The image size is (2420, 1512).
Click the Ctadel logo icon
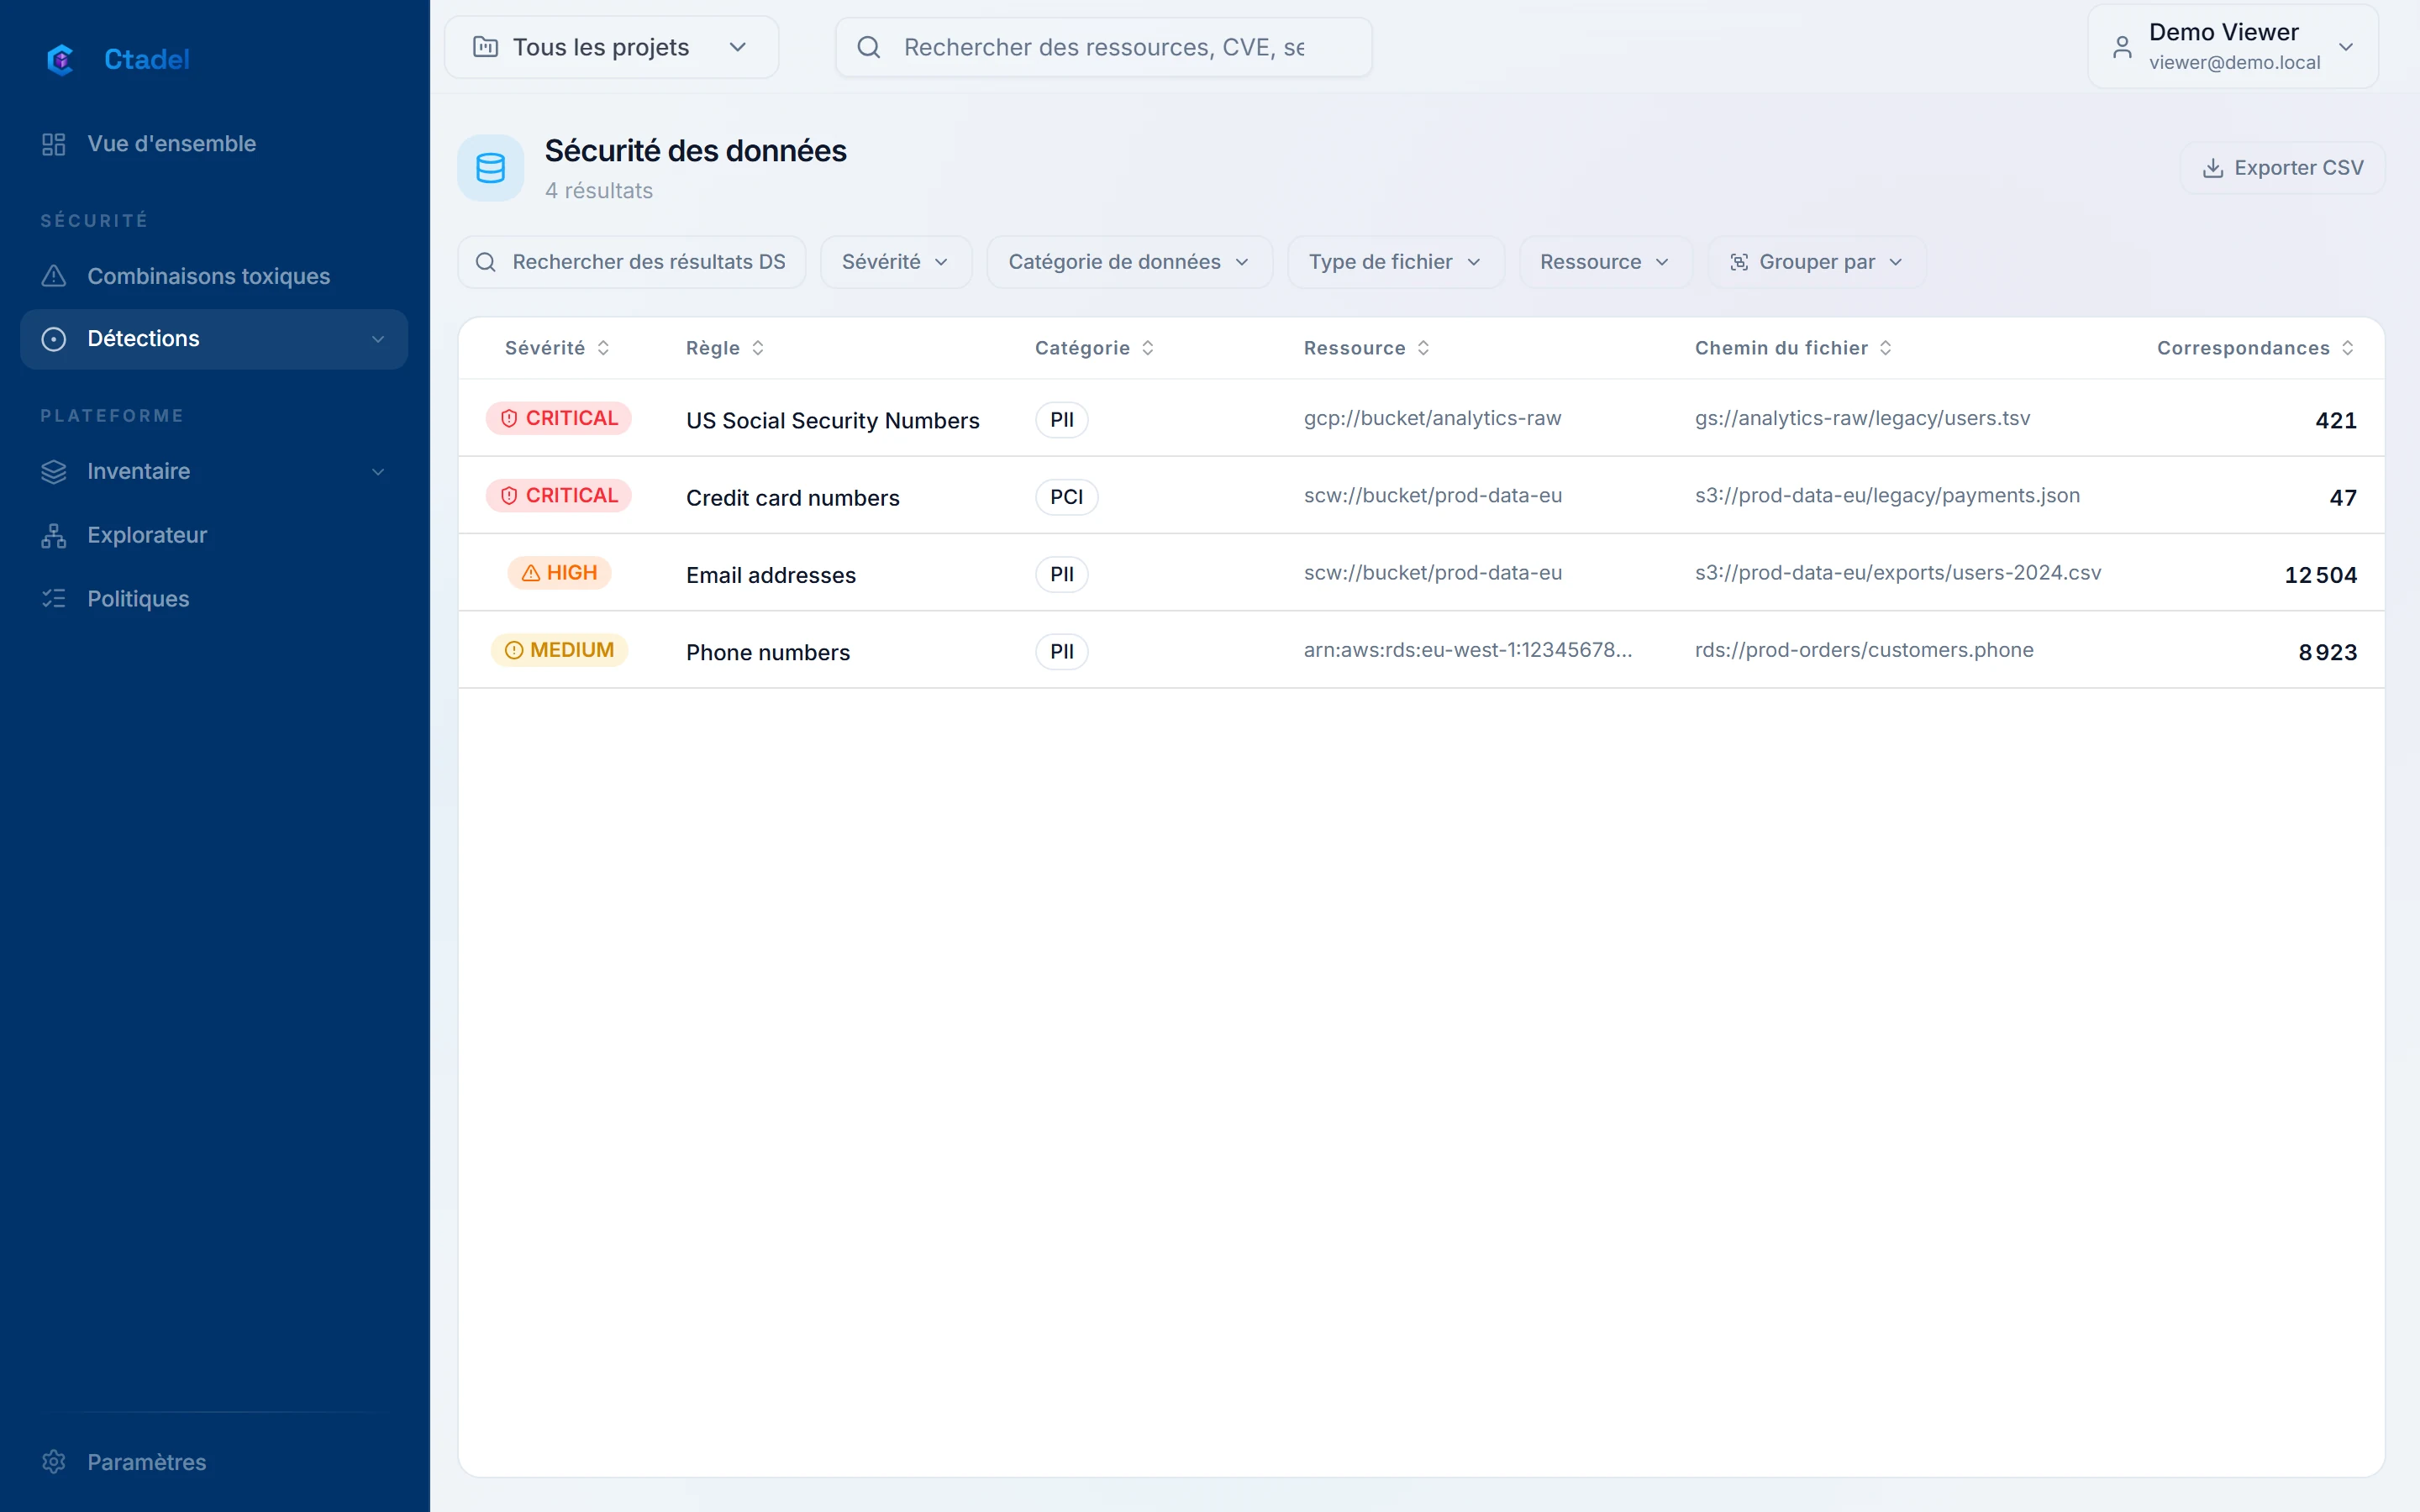pos(61,59)
